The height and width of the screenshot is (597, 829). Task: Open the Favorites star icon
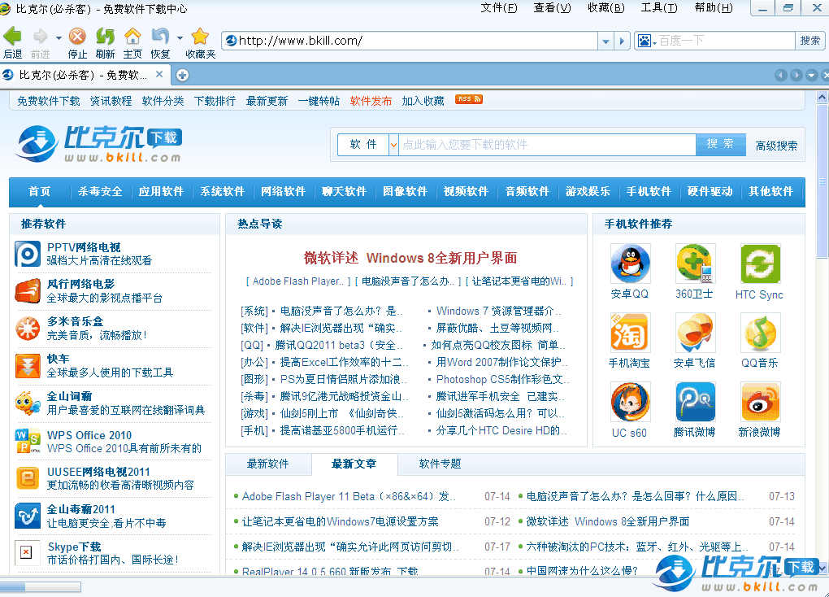pos(200,37)
